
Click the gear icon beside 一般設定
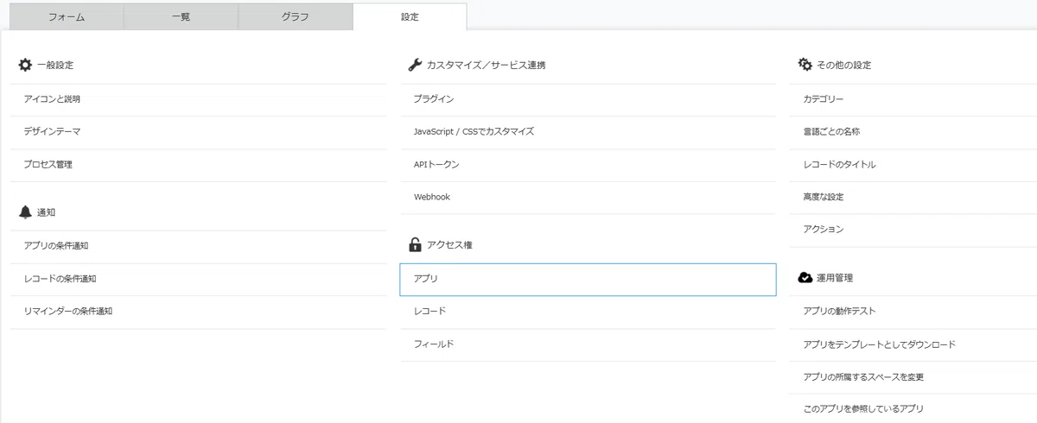click(25, 65)
